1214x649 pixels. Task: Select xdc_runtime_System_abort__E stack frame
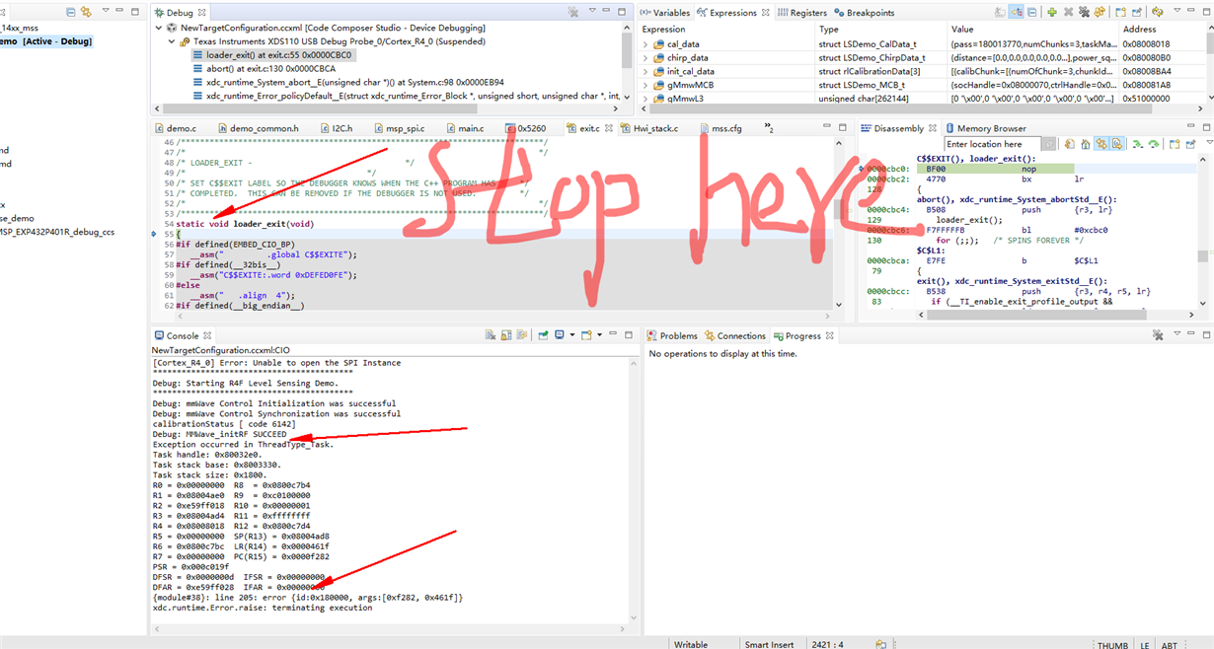[347, 83]
